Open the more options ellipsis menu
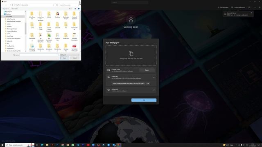 255,7
